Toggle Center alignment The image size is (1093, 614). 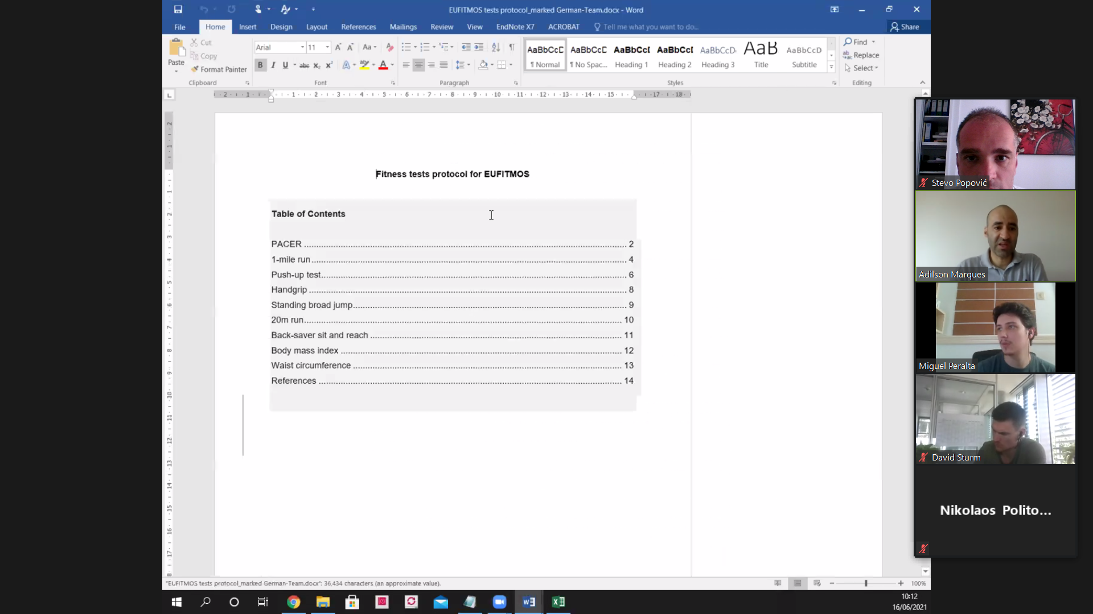tap(418, 65)
